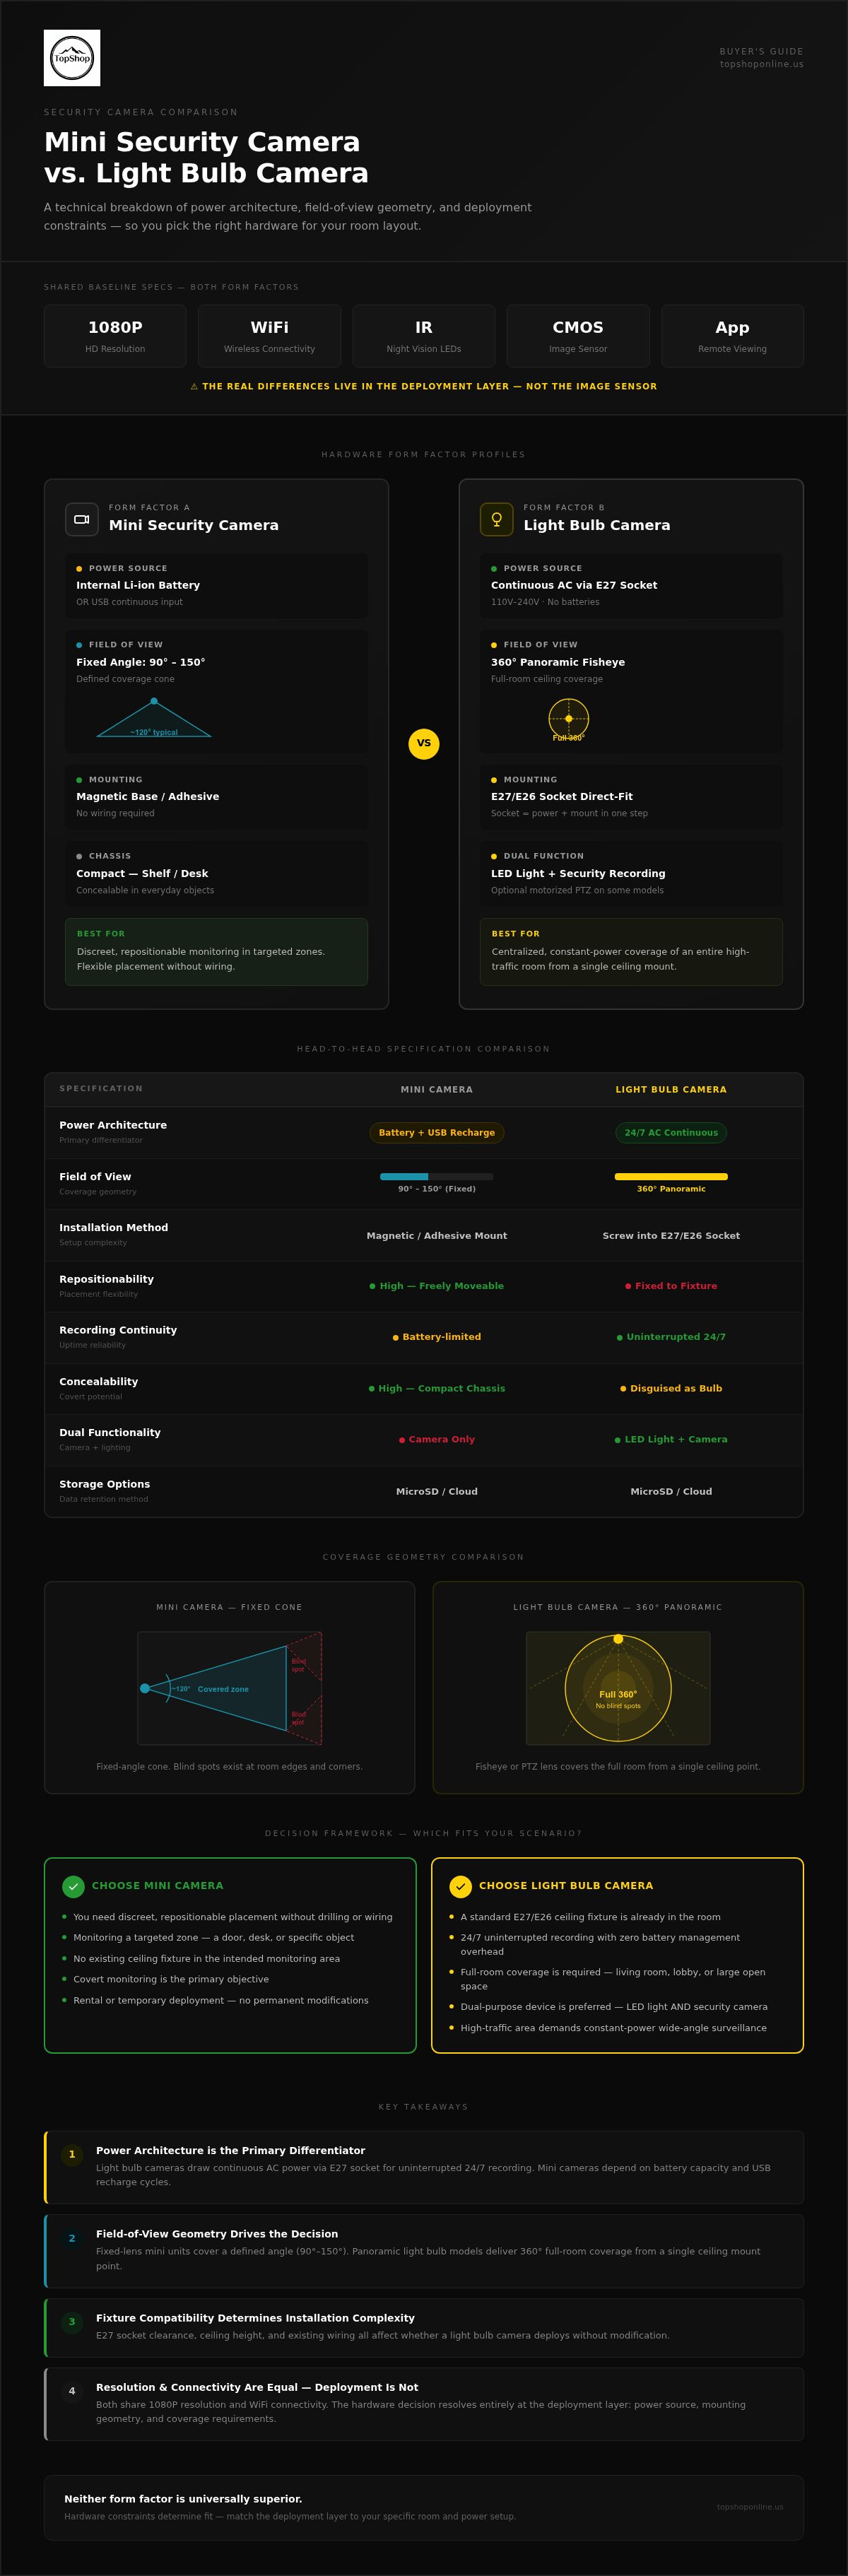Click the "Fixed to Fixture" cell

click(x=671, y=1286)
